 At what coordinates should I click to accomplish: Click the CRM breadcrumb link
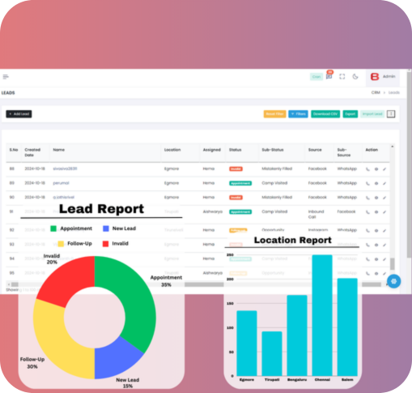pos(376,92)
